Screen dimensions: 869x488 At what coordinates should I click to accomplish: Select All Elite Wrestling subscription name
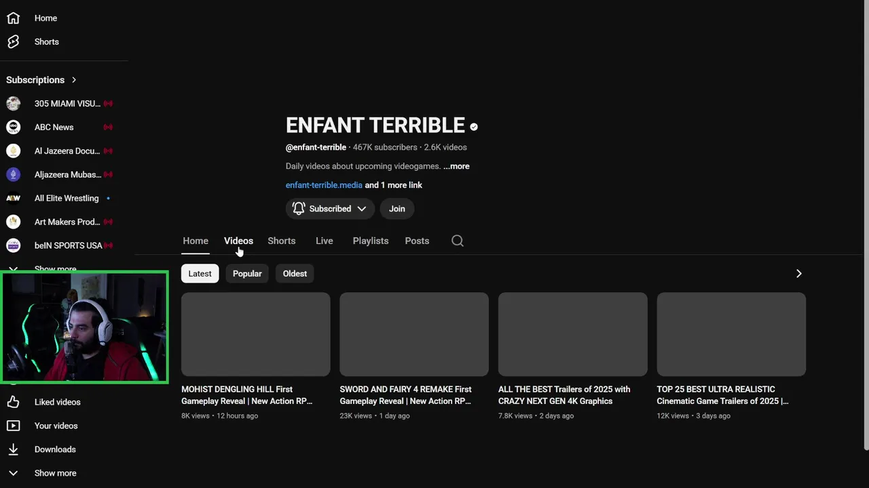click(x=67, y=199)
